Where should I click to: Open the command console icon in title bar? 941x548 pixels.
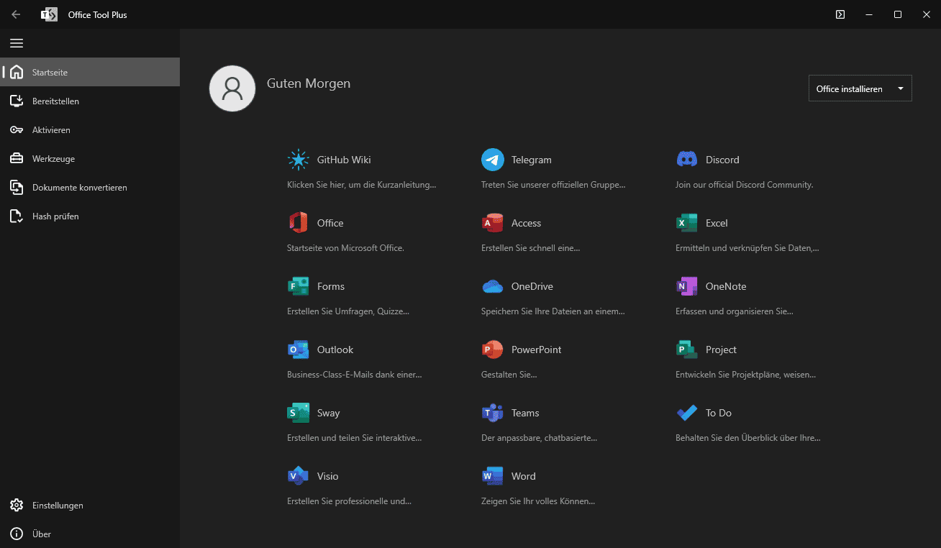(x=840, y=14)
